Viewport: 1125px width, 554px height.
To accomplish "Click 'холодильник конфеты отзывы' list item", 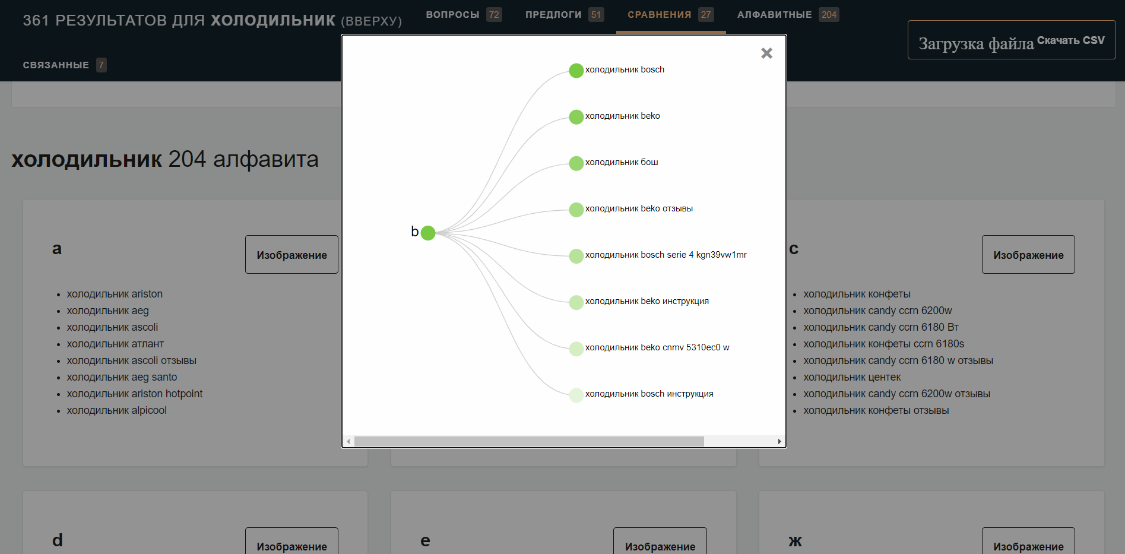I will 876,410.
